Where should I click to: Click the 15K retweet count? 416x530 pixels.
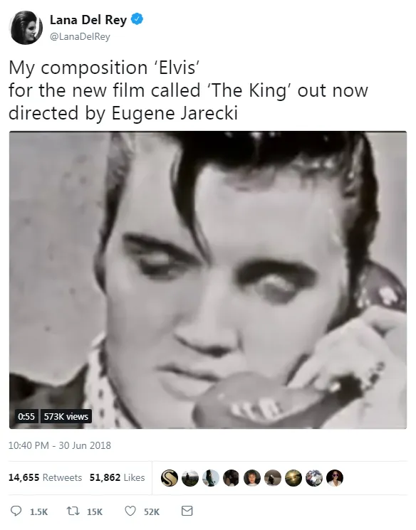[95, 512]
